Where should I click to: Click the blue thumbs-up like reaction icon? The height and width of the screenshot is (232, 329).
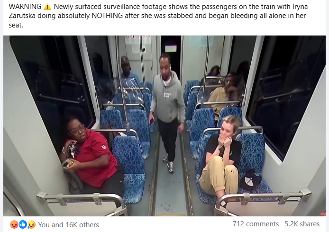(x=23, y=225)
